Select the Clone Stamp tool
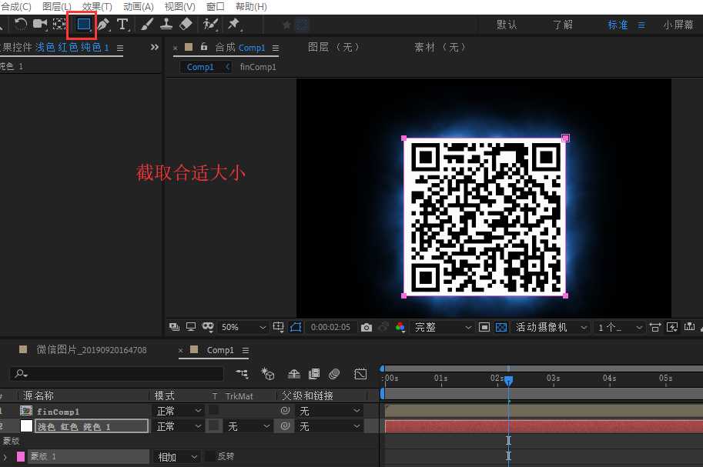This screenshot has height=467, width=703. pos(166,25)
